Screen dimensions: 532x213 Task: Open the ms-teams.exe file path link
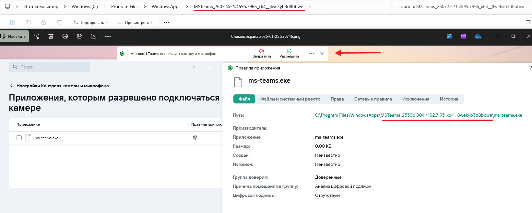[x=419, y=115]
